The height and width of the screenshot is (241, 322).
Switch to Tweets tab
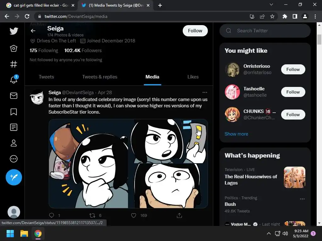click(47, 77)
